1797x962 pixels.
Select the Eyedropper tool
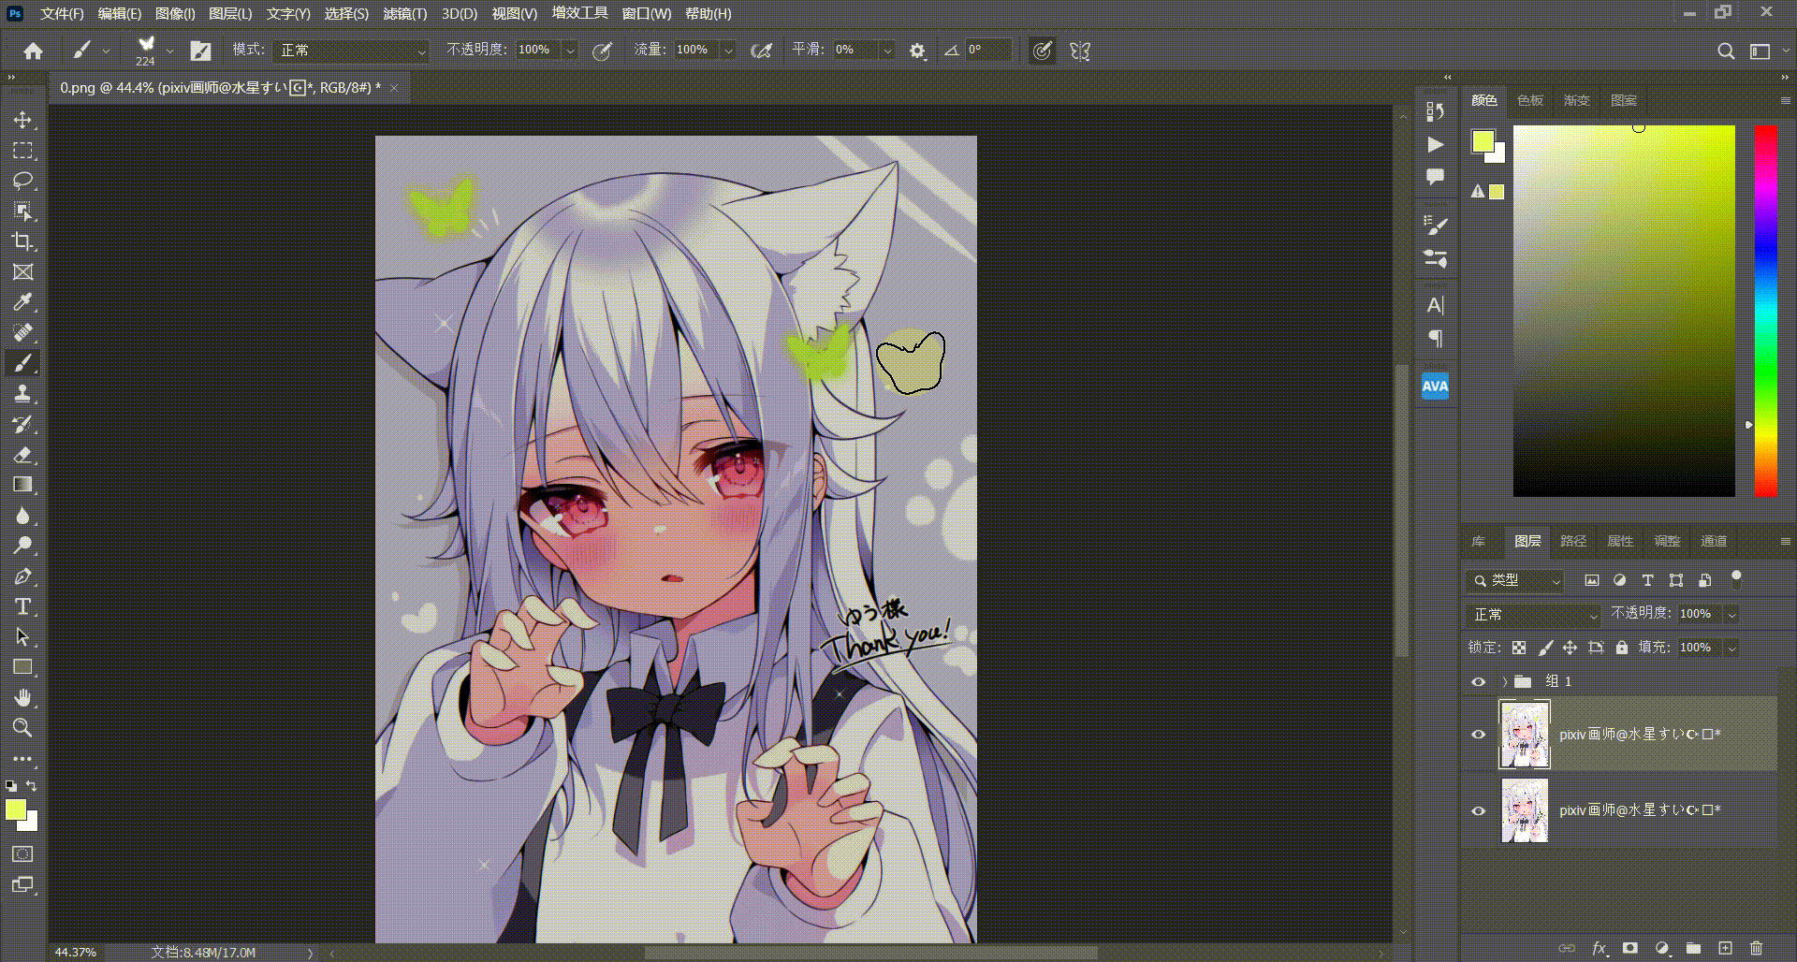(x=22, y=302)
